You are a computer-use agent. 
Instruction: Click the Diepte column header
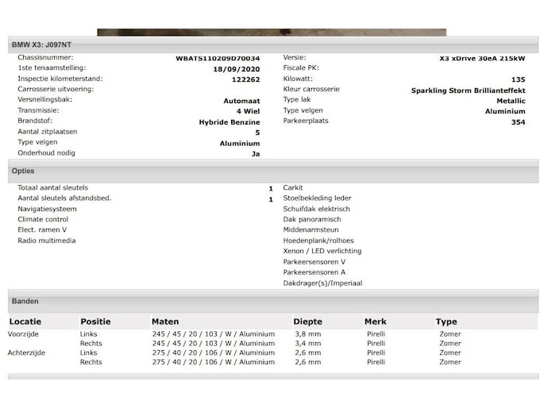point(307,322)
